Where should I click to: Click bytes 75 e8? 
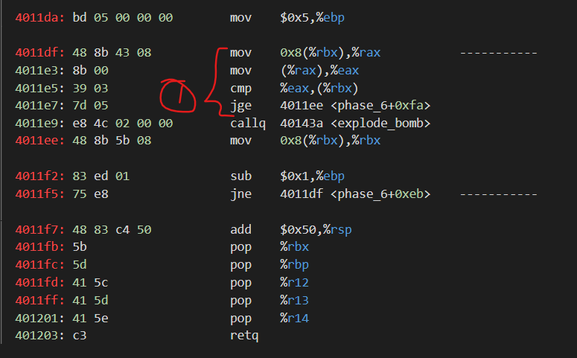[x=90, y=194]
